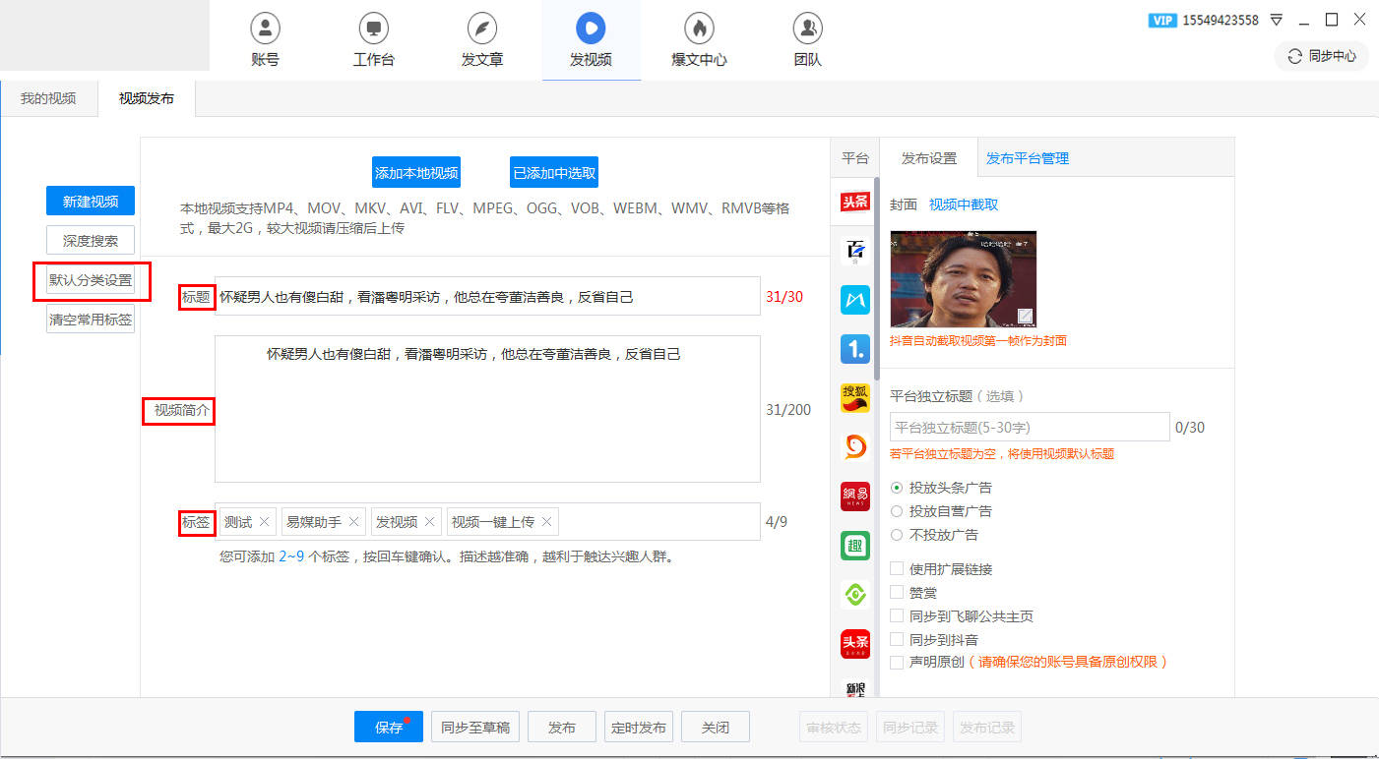
Task: Open the 爆文中心 hot articles center
Action: [x=698, y=39]
